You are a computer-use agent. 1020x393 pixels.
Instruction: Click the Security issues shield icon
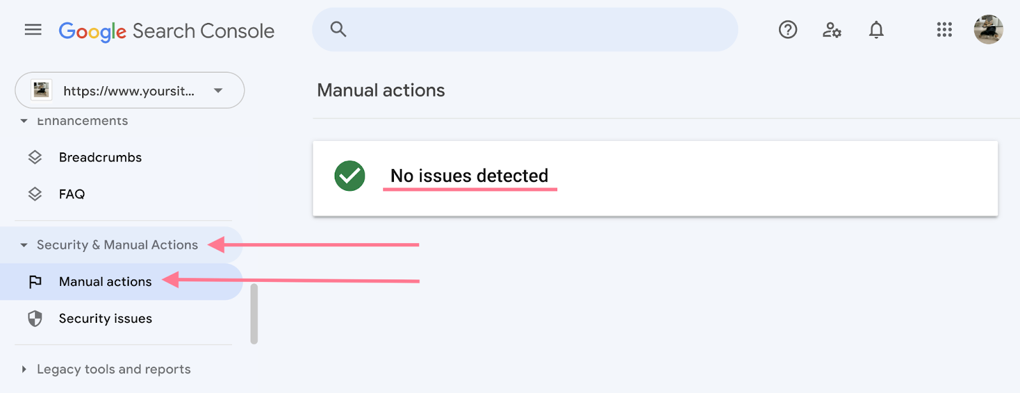36,318
